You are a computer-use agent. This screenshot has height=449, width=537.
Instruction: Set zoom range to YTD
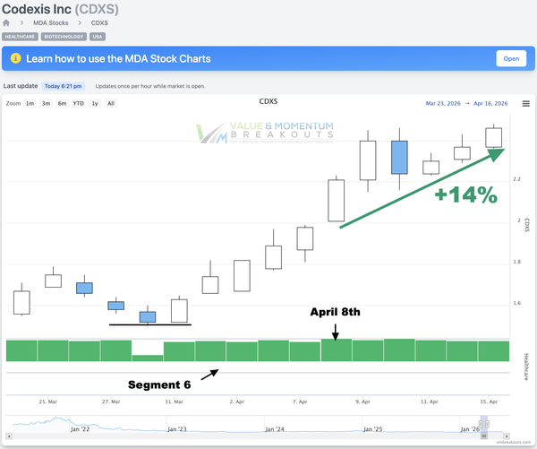pos(79,104)
